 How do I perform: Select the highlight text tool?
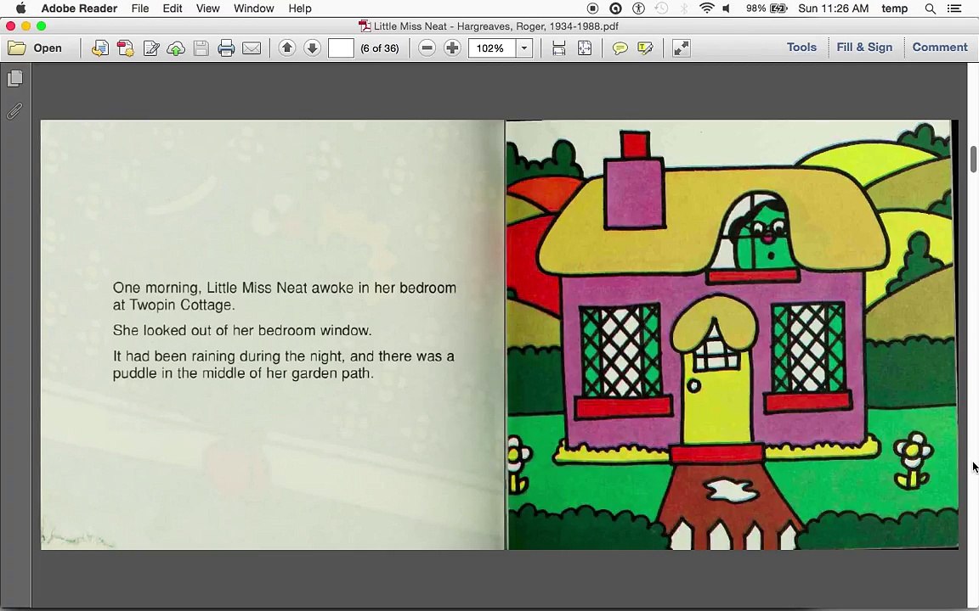coord(645,48)
